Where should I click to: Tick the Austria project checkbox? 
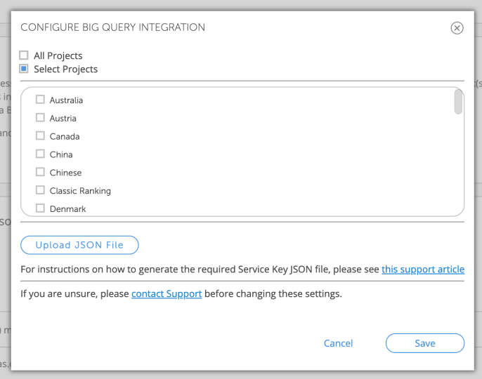(40, 118)
